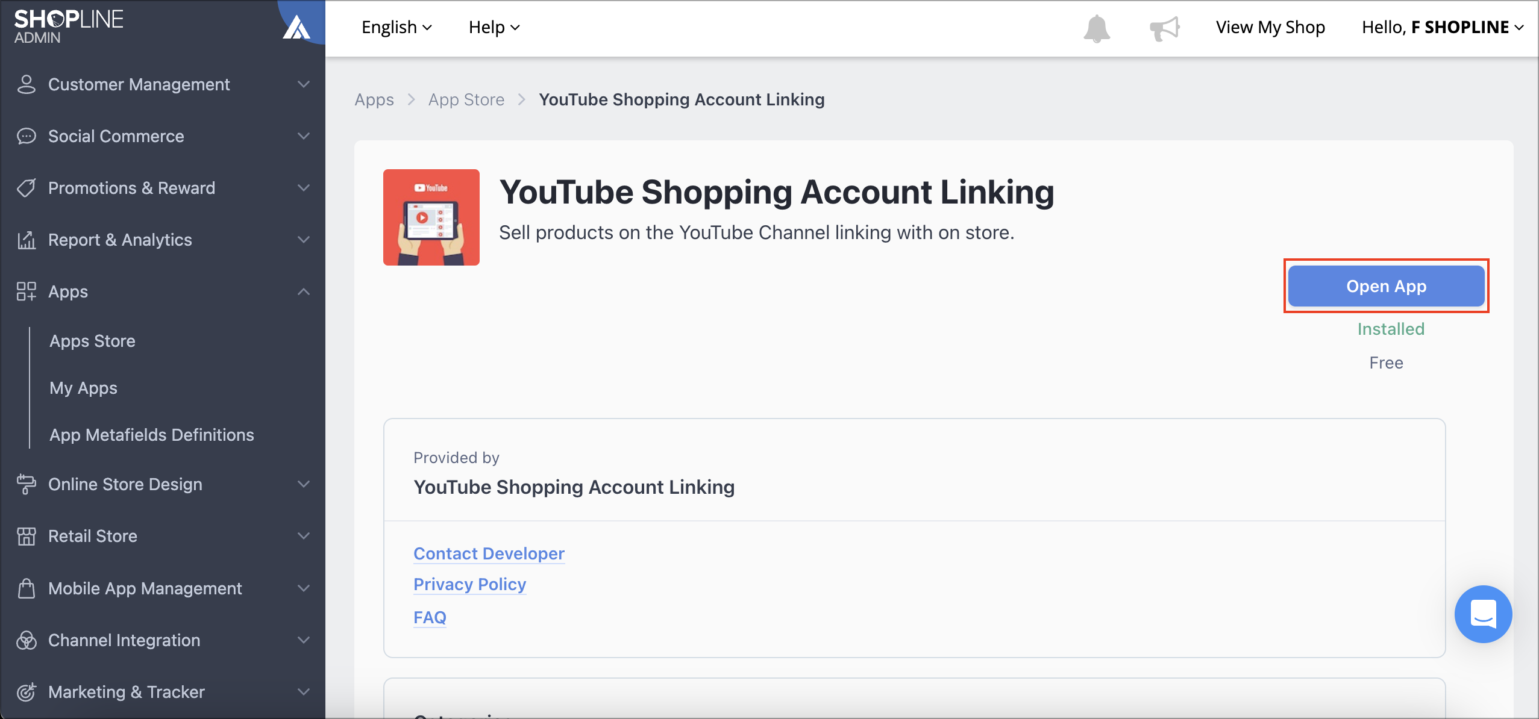The image size is (1539, 719).
Task: Open Channel Integration menu
Action: coord(163,640)
